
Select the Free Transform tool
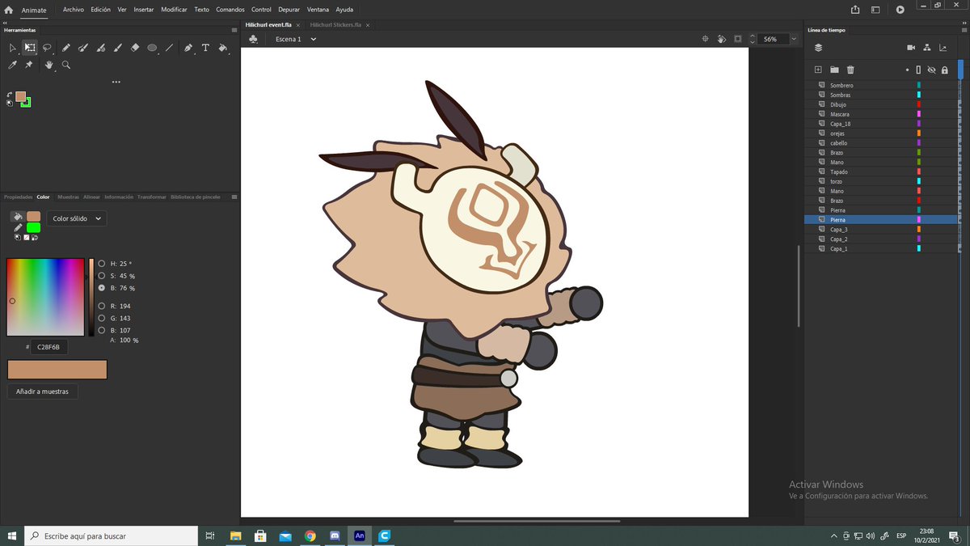pos(30,48)
